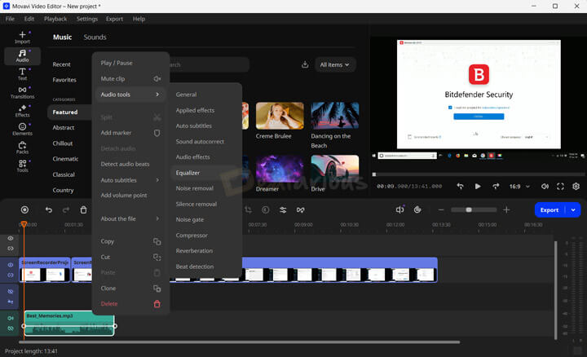Click the download icon beside All items
This screenshot has width=587, height=357.
click(x=305, y=64)
